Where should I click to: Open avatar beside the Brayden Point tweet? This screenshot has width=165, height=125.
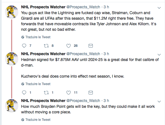click(x=12, y=106)
